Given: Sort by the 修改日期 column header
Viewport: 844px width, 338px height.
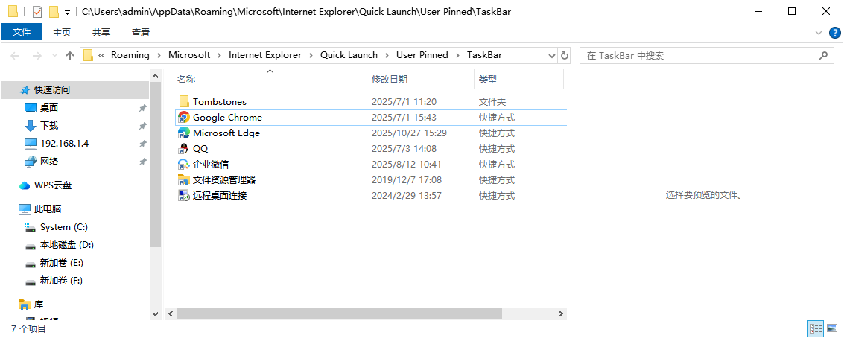Looking at the screenshot, I should coord(390,79).
